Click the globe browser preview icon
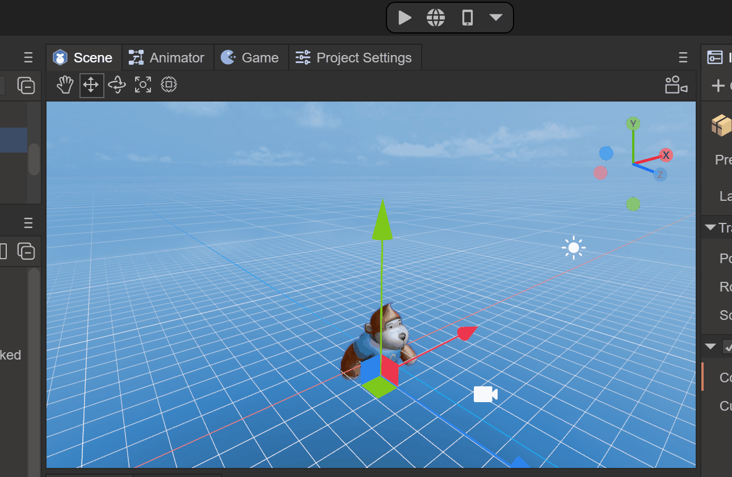732x477 pixels. [x=436, y=18]
